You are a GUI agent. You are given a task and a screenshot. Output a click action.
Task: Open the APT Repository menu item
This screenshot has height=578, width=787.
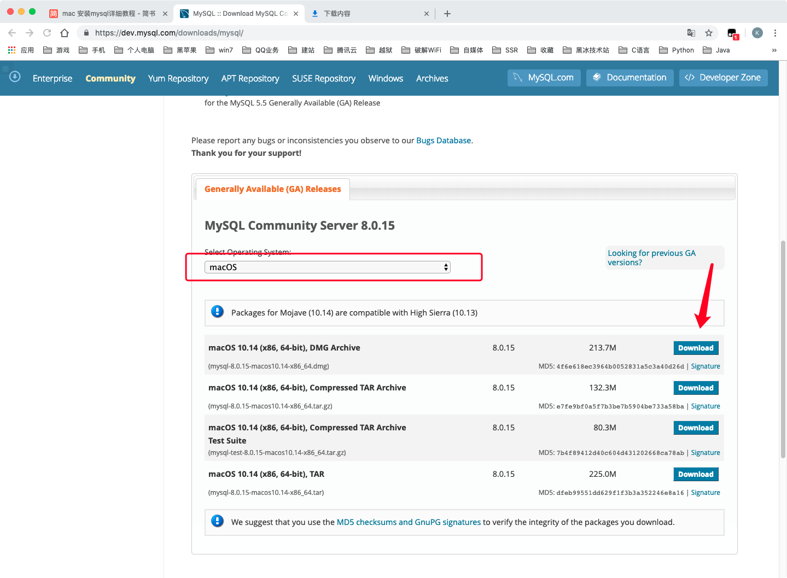tap(250, 78)
